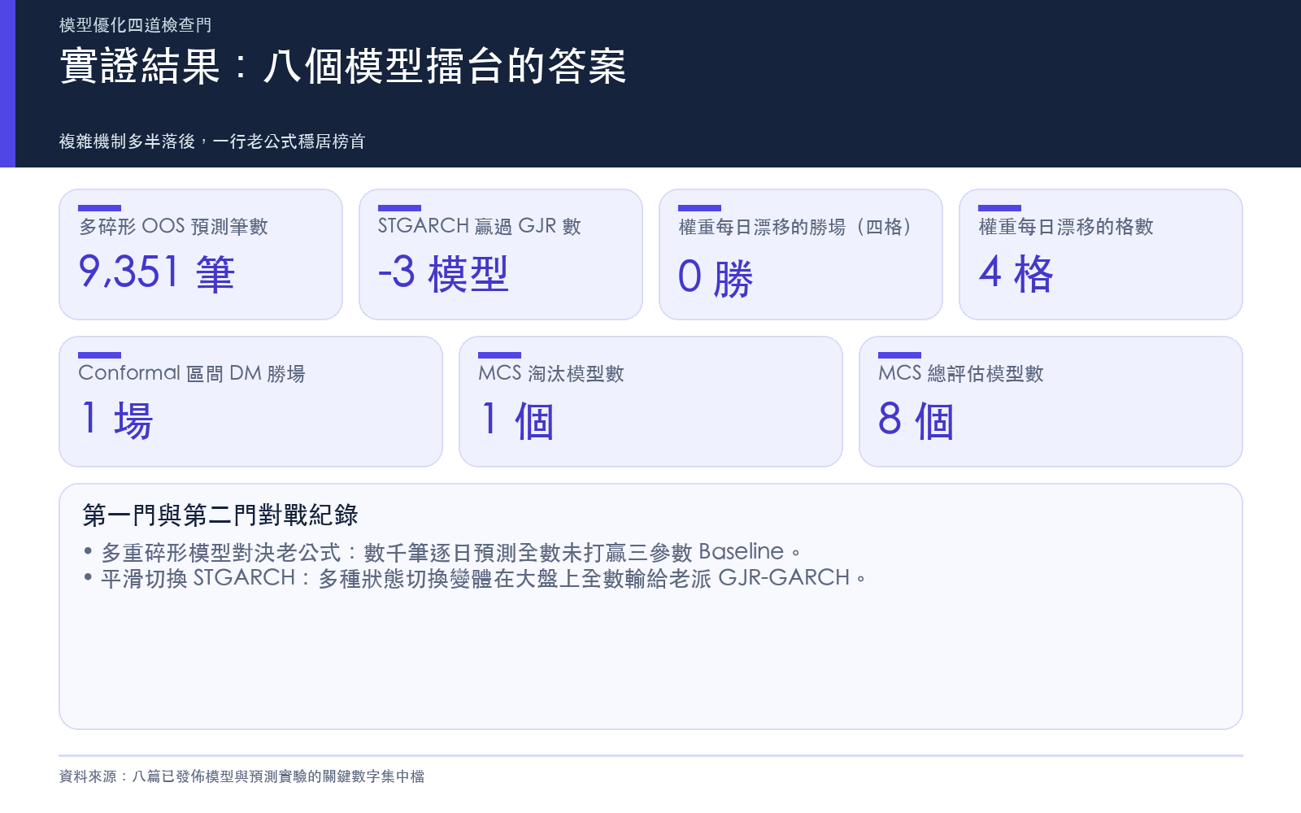Select the value 0 勝
Viewport: 1301px width, 813px height.
point(716,277)
